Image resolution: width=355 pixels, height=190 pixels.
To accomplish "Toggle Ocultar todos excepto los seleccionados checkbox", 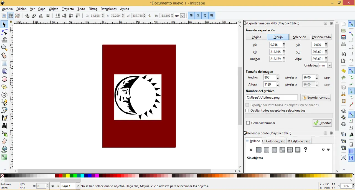I will pos(248,111).
